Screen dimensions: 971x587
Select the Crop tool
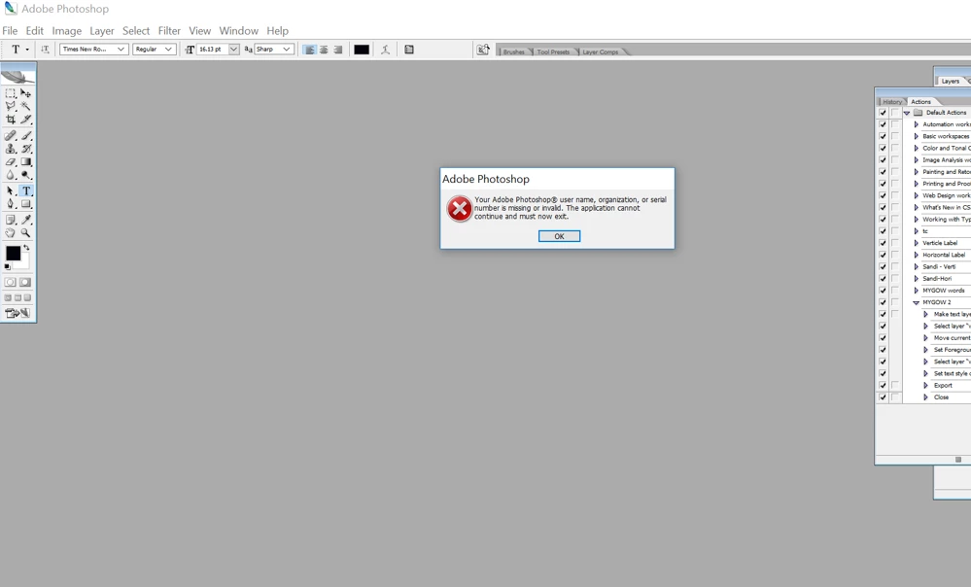[11, 120]
